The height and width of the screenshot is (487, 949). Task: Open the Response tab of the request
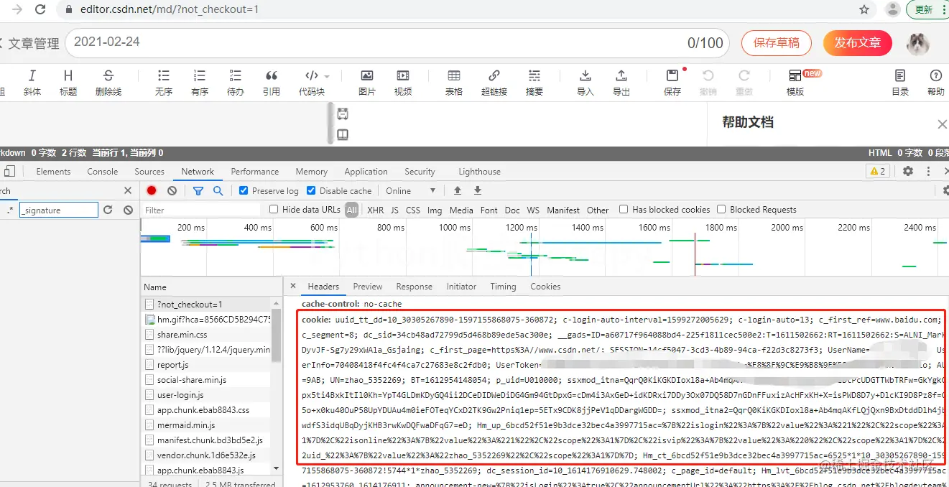415,286
